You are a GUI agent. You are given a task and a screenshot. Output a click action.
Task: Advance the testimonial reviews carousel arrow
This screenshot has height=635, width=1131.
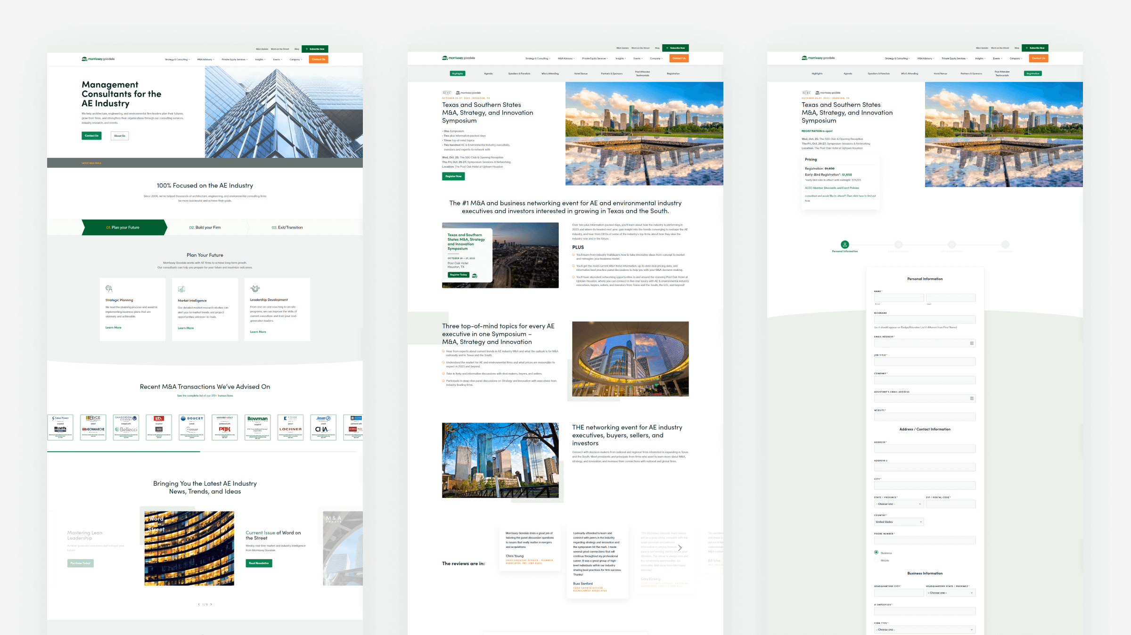click(680, 547)
